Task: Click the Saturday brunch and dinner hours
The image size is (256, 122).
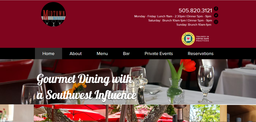Action: 180,20
